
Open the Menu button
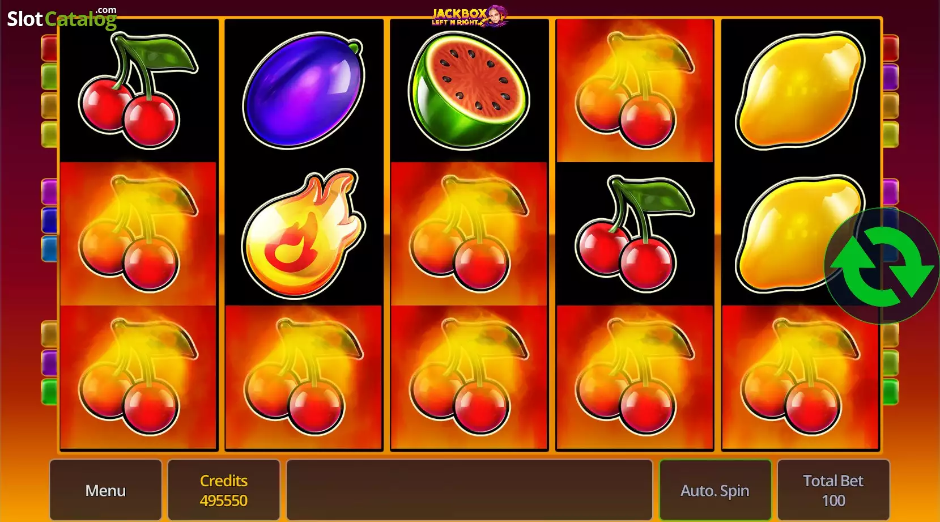pos(105,490)
